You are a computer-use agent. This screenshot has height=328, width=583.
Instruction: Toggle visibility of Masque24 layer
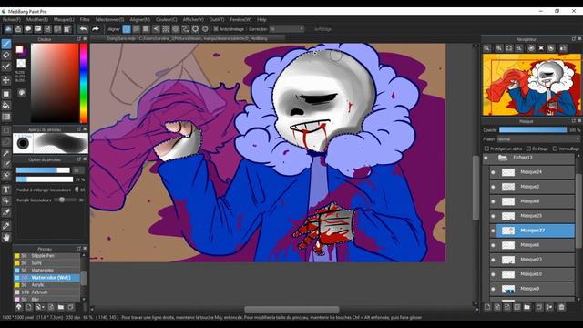pos(493,172)
